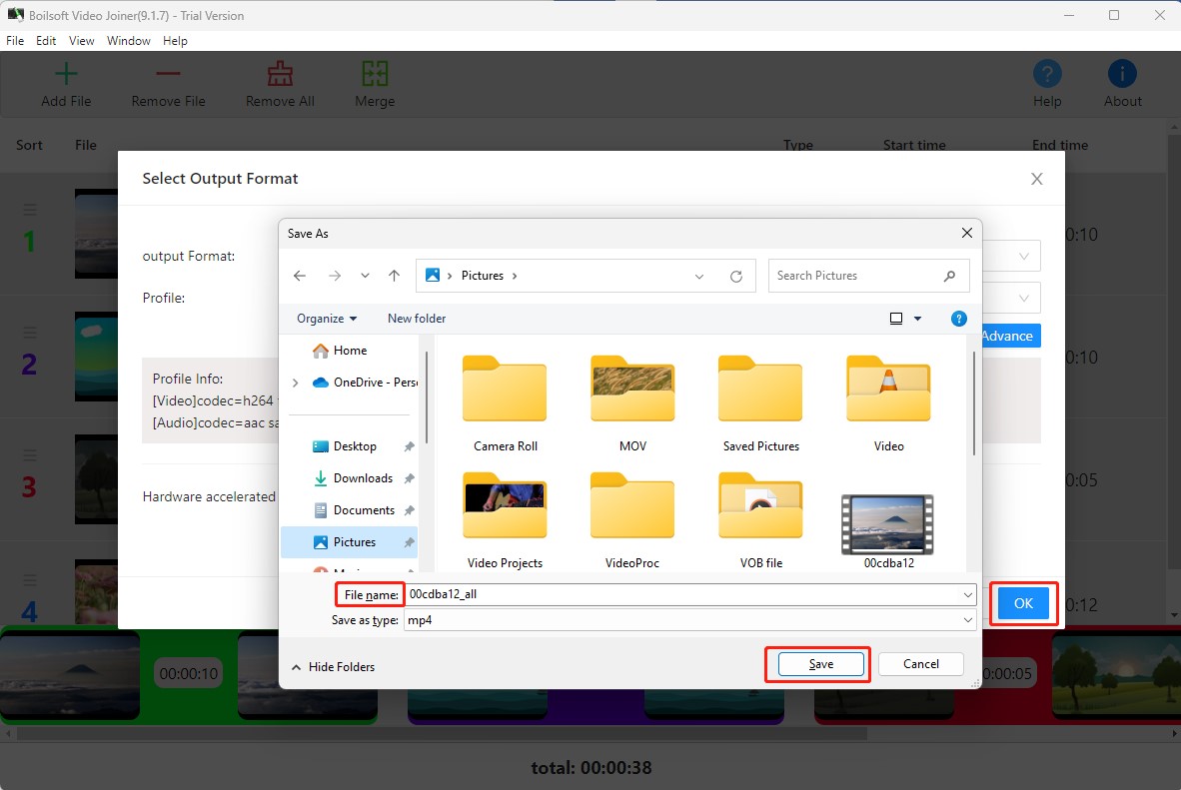
Task: Select Pictures in the navigation pane
Action: pos(349,542)
